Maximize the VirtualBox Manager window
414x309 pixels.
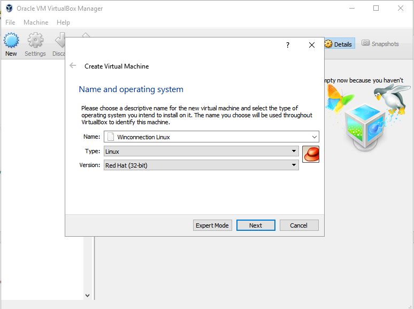(376, 8)
